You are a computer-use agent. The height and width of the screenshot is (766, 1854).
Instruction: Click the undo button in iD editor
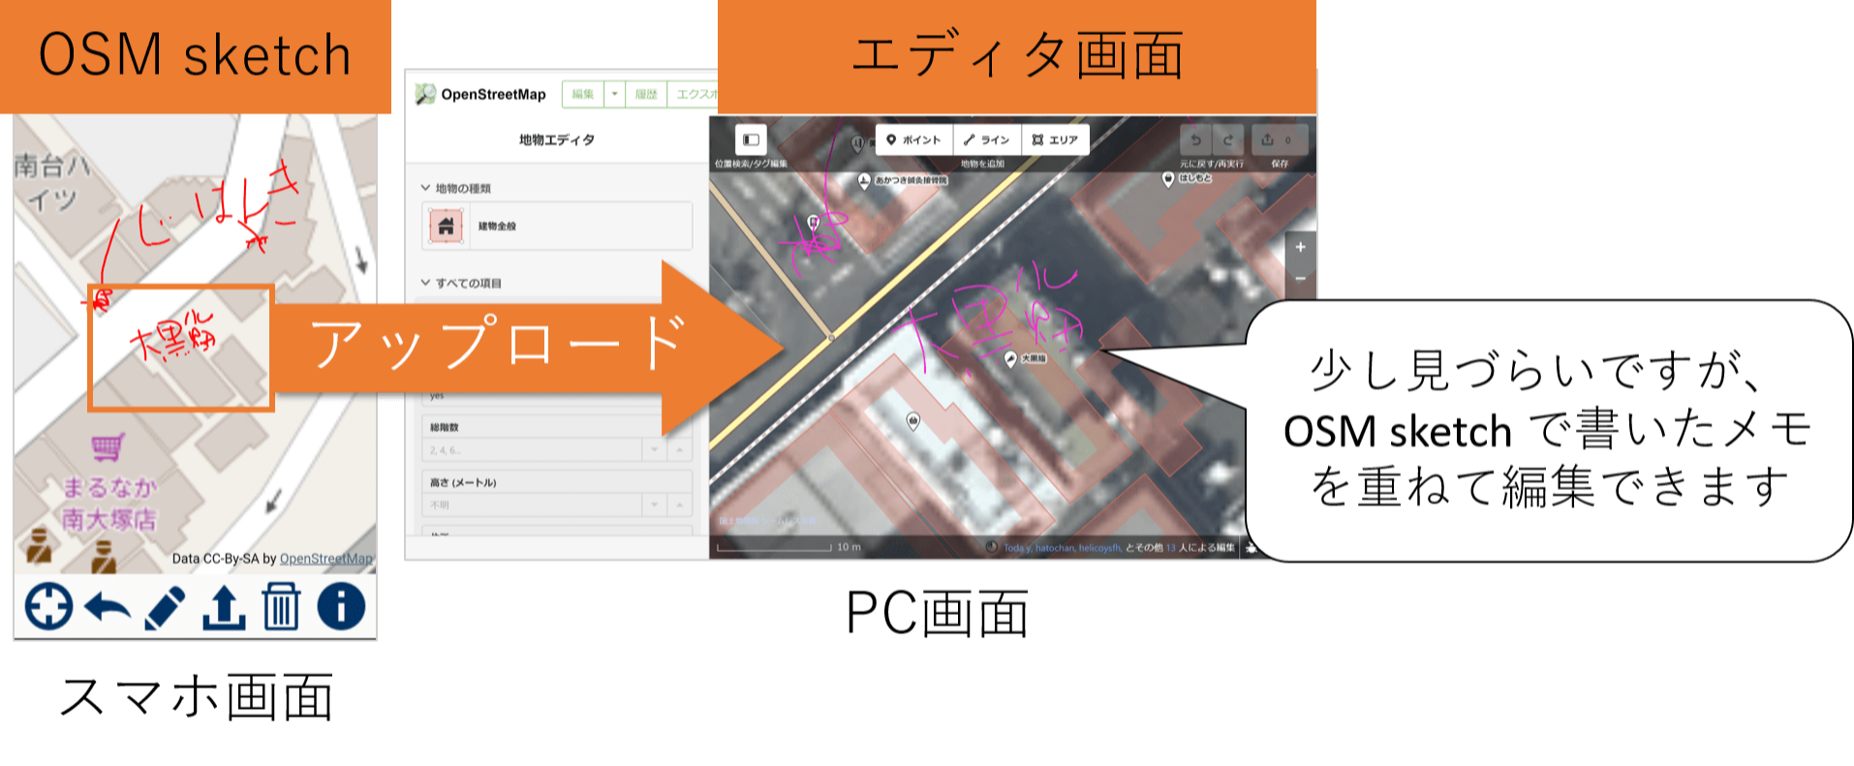click(1195, 139)
